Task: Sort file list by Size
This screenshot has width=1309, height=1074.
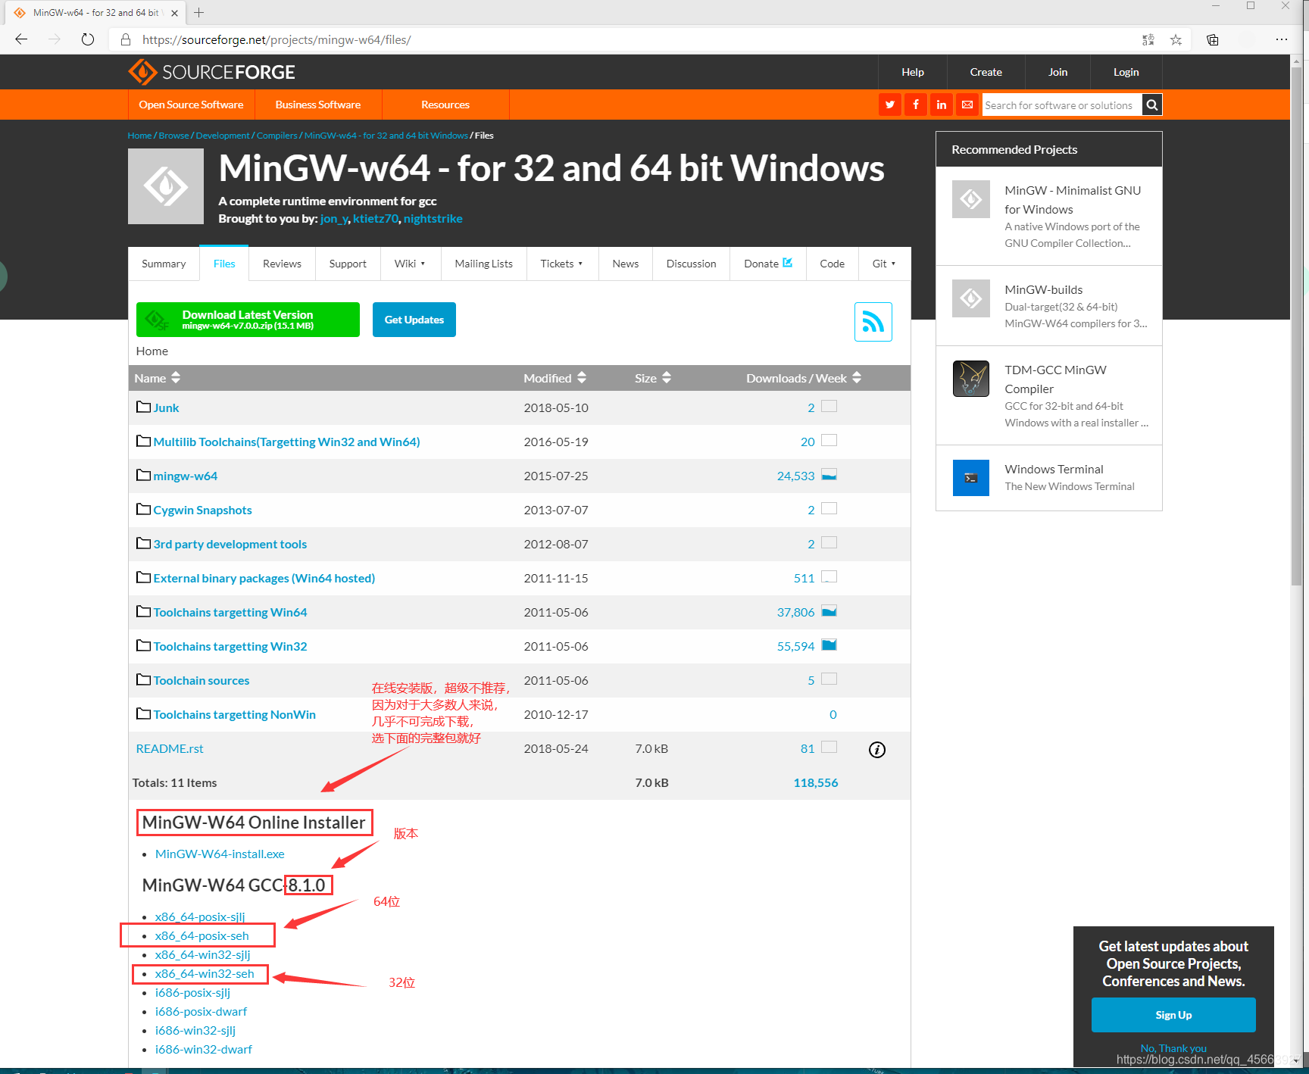Action: pyautogui.click(x=653, y=378)
